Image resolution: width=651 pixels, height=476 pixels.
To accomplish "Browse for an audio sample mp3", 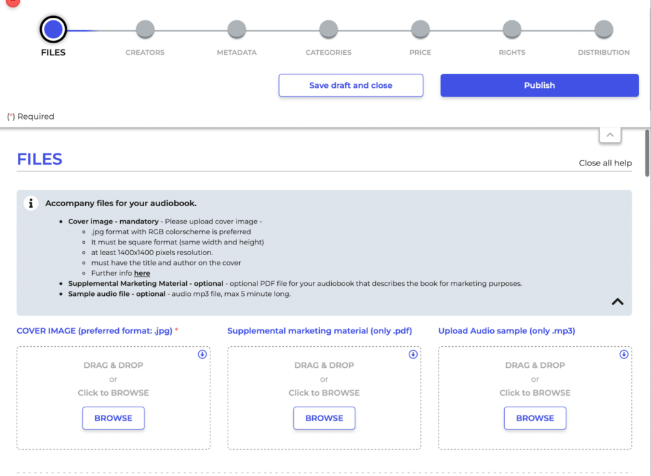I will click(535, 418).
